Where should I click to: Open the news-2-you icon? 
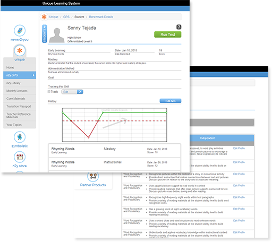pos(20,31)
